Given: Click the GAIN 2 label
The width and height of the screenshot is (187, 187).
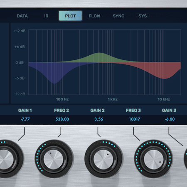Looking at the screenshot, I should pos(97,111).
